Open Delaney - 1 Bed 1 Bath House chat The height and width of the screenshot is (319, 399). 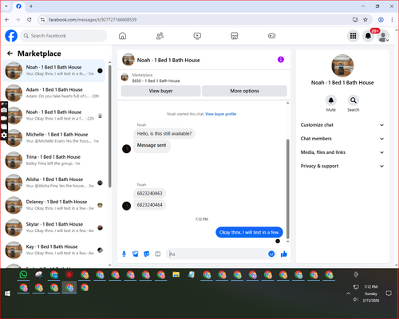click(53, 205)
